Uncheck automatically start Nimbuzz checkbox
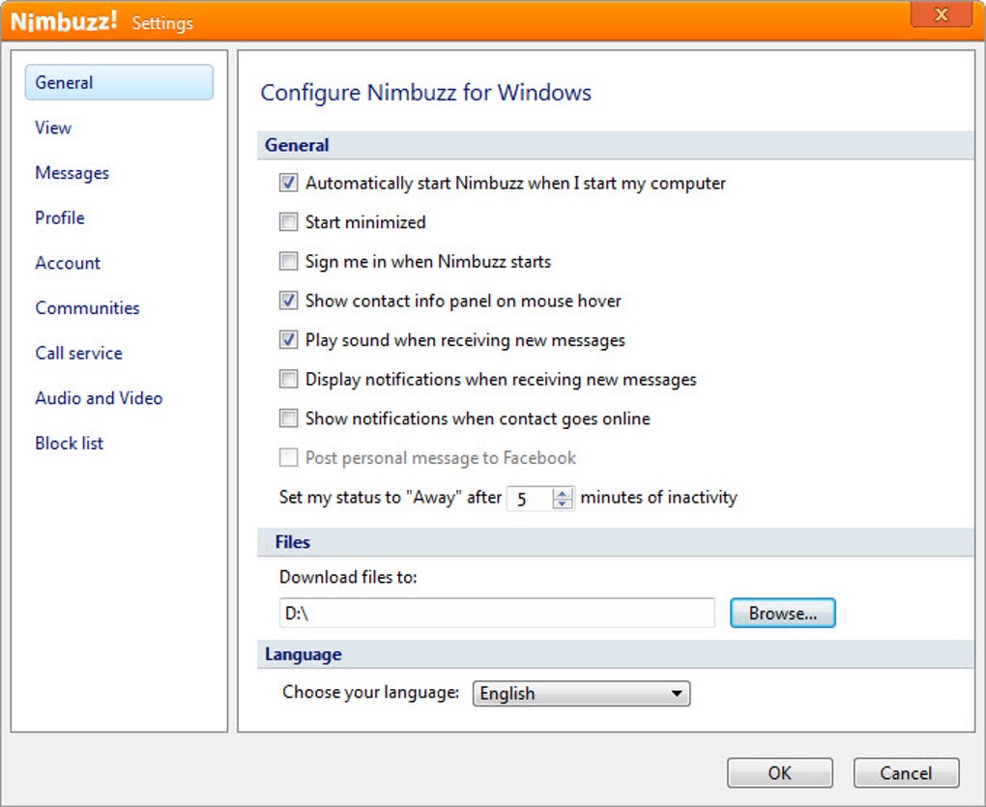 pyautogui.click(x=288, y=183)
